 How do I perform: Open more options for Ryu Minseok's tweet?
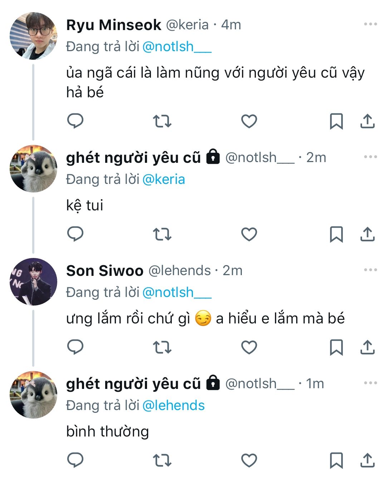pos(370,24)
